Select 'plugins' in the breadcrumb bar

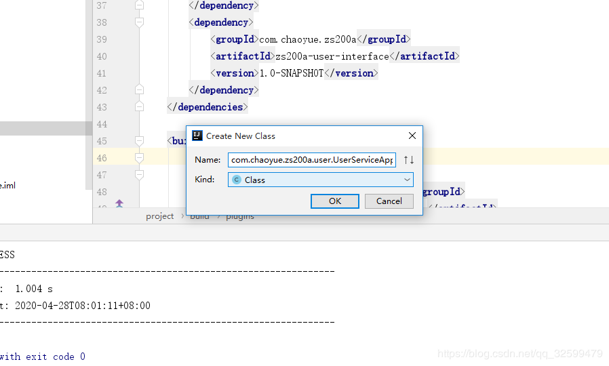(240, 218)
